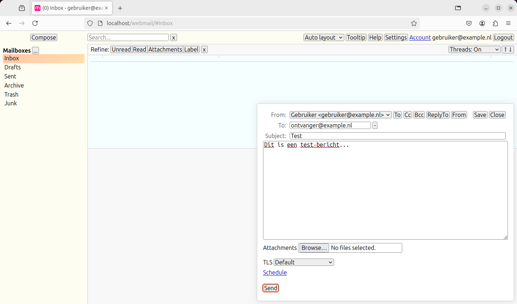
Task: Open the Account link
Action: pyautogui.click(x=420, y=37)
